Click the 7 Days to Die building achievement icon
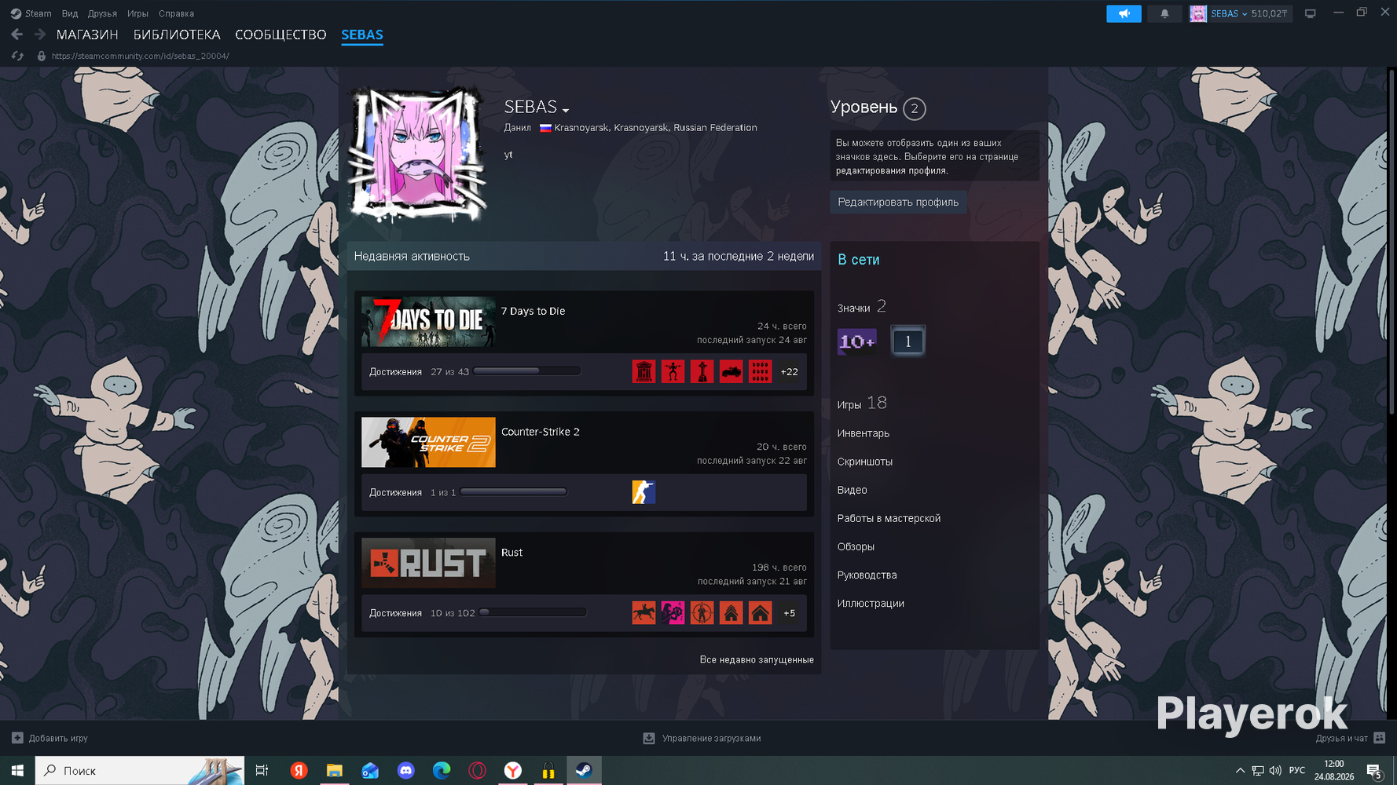This screenshot has width=1397, height=785. [643, 371]
